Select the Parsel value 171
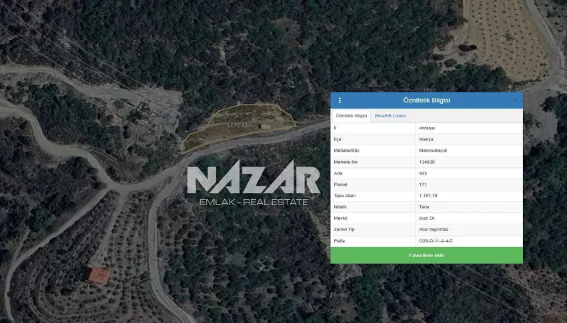Screen dimensions: 567x323 (x=423, y=184)
